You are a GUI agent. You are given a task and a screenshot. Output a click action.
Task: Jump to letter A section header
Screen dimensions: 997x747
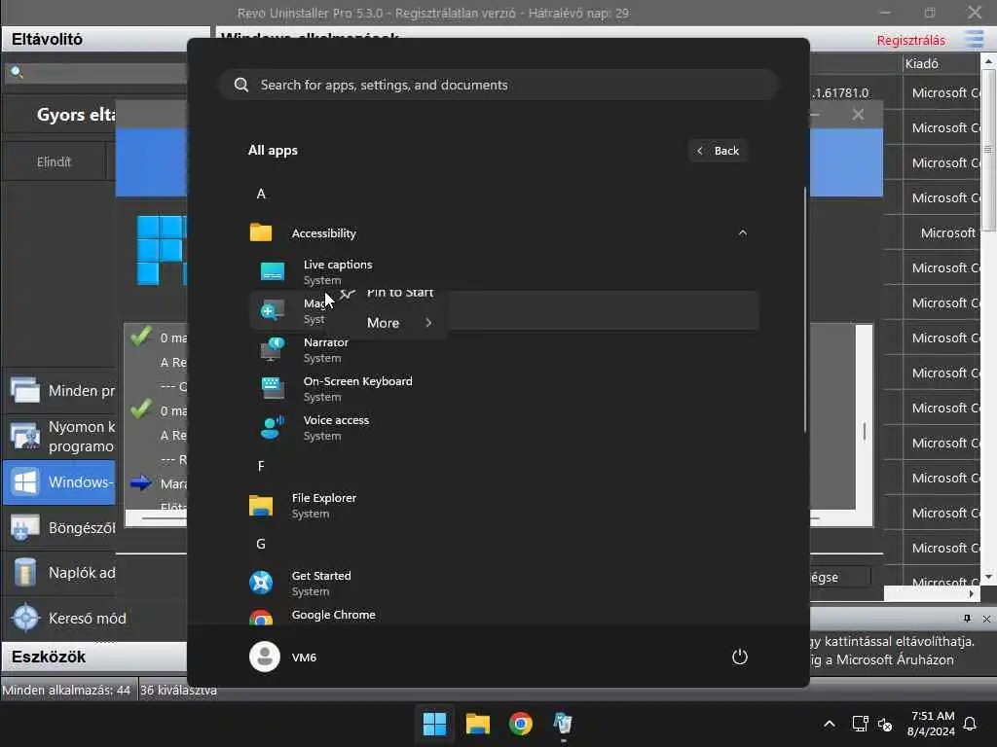point(261,194)
